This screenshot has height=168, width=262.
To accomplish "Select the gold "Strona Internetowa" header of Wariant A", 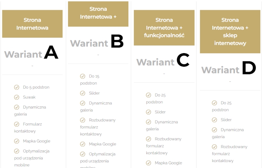I will tap(32, 24).
